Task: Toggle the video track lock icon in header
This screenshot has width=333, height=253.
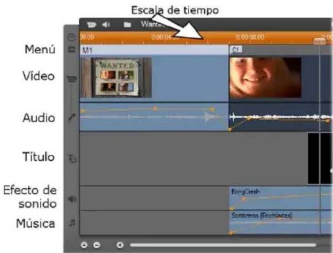Action: (x=92, y=25)
